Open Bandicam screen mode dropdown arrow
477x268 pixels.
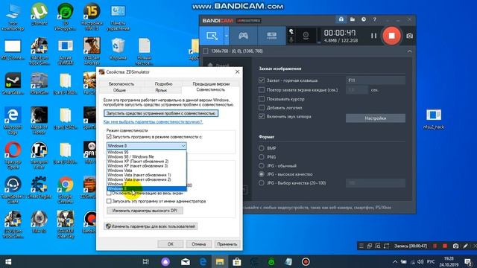(227, 36)
